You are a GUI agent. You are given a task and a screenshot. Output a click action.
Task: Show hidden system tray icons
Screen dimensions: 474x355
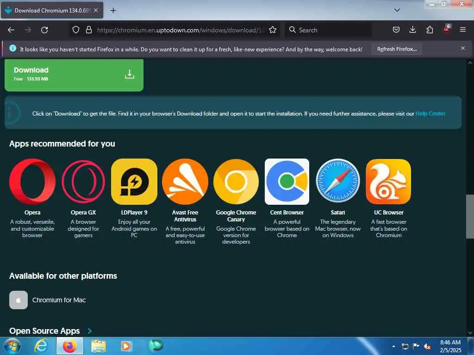click(x=393, y=346)
